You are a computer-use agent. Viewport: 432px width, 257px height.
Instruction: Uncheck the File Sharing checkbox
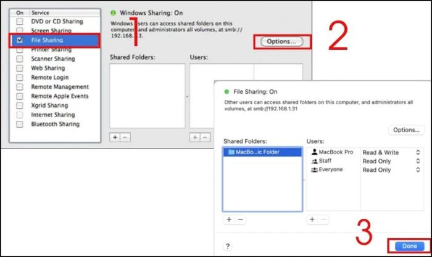point(20,41)
